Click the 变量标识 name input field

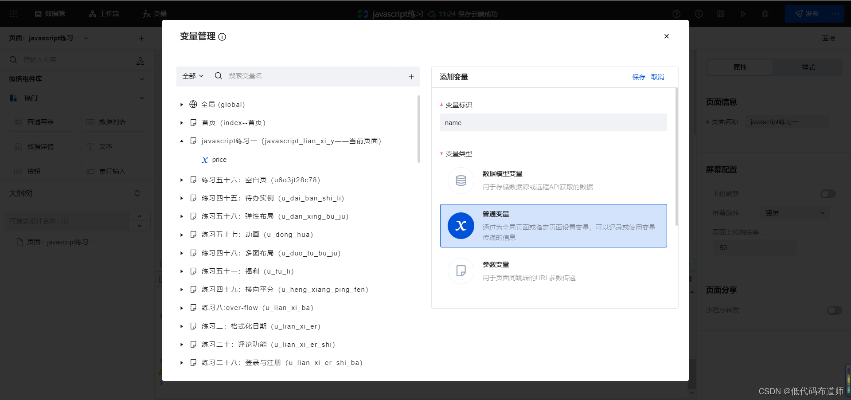tap(553, 122)
